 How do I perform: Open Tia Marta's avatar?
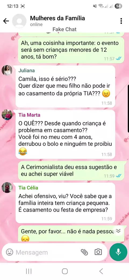tap(7, 115)
